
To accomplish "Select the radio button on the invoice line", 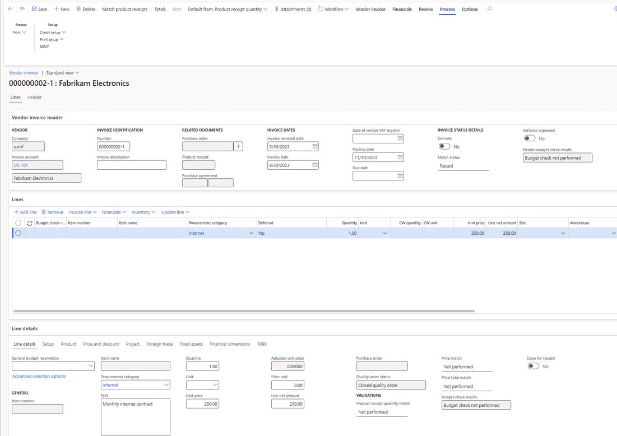I will [x=18, y=233].
